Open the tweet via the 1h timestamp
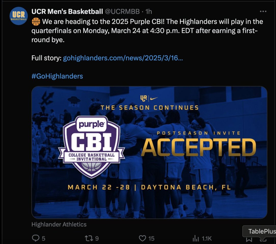Image resolution: width=276 pixels, height=244 pixels. [x=149, y=11]
